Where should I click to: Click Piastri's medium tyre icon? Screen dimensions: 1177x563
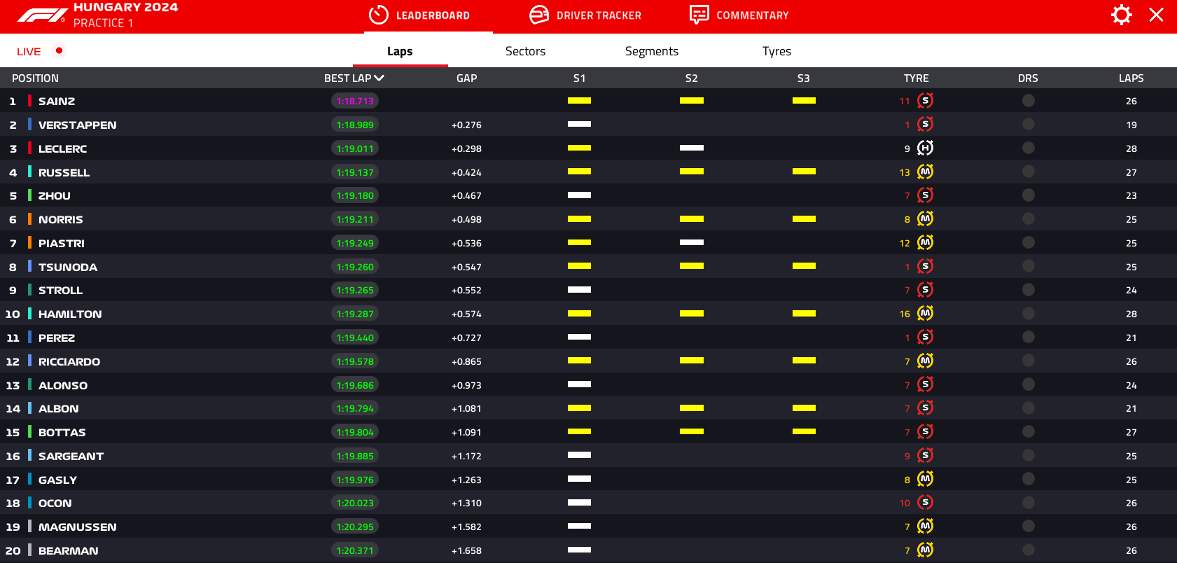925,243
